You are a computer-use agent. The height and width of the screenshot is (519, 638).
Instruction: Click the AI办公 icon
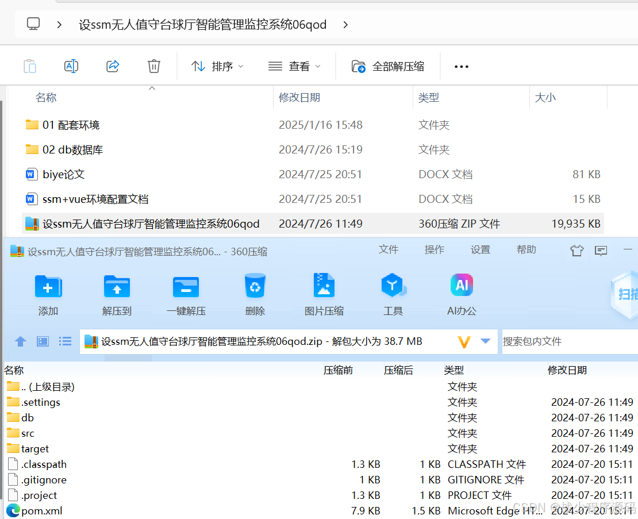[462, 295]
